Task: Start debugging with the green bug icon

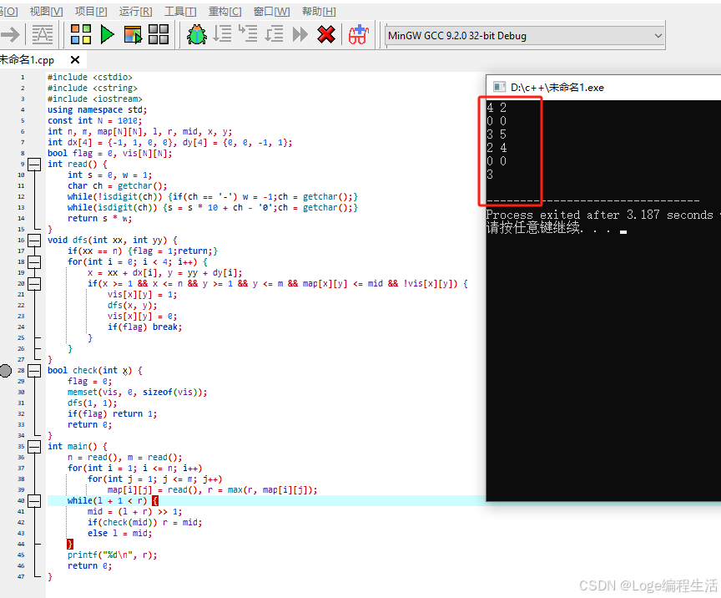Action: click(197, 34)
